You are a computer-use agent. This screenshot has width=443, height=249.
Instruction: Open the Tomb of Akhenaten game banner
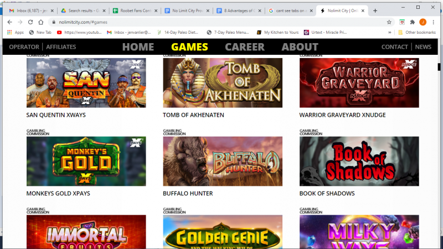223,82
